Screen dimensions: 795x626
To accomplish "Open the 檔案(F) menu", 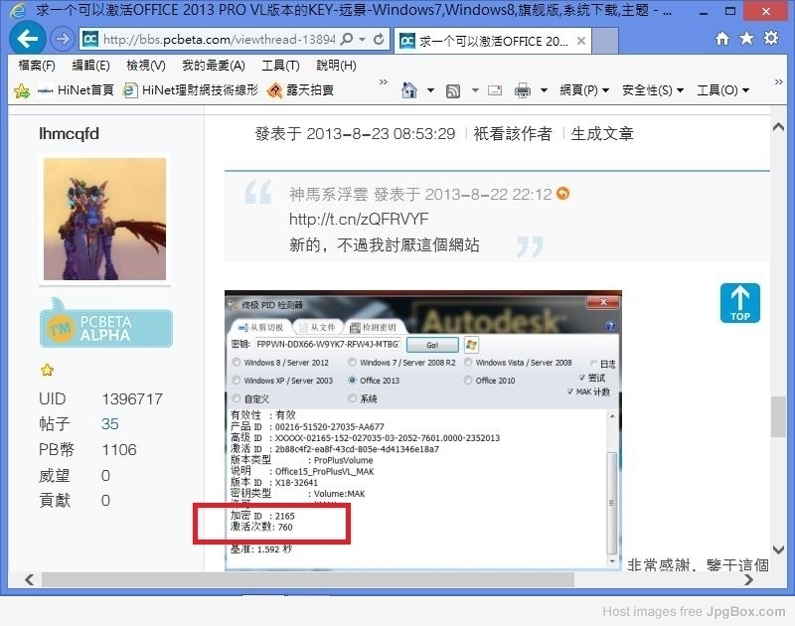I will (x=37, y=66).
